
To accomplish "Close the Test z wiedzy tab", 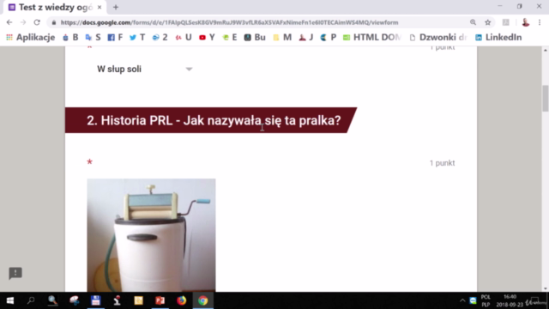I will pos(100,7).
